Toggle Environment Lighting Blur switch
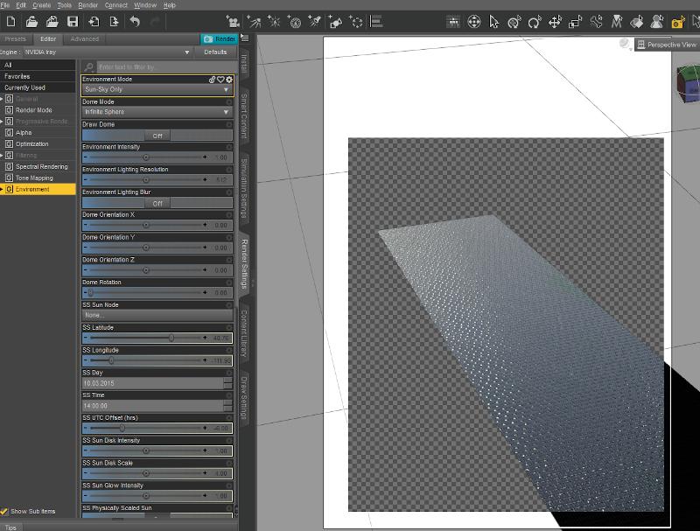Screen dimensions: 700x531 point(157,204)
